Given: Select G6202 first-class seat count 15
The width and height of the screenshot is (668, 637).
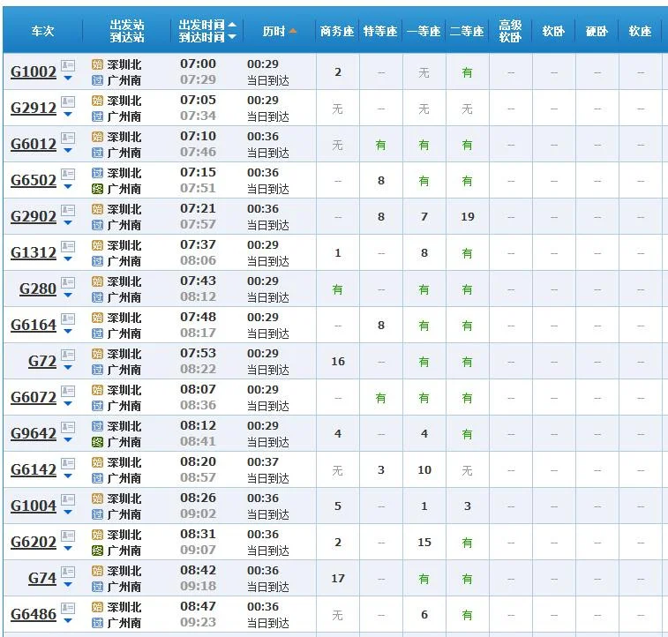Looking at the screenshot, I should 424,543.
